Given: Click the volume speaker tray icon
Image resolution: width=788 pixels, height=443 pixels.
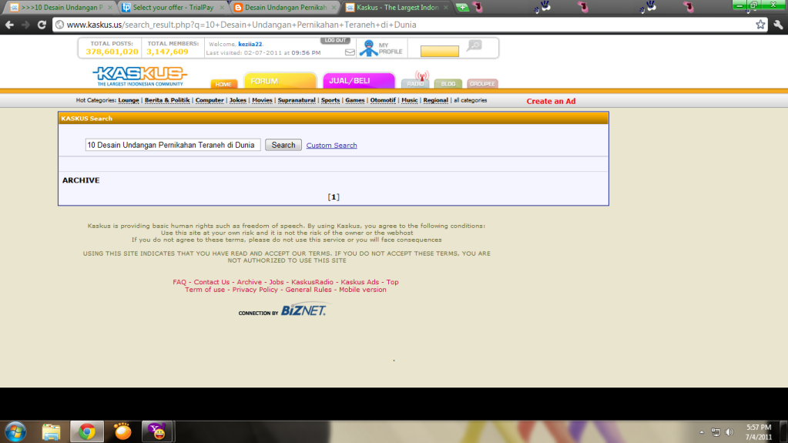Looking at the screenshot, I should coord(729,432).
